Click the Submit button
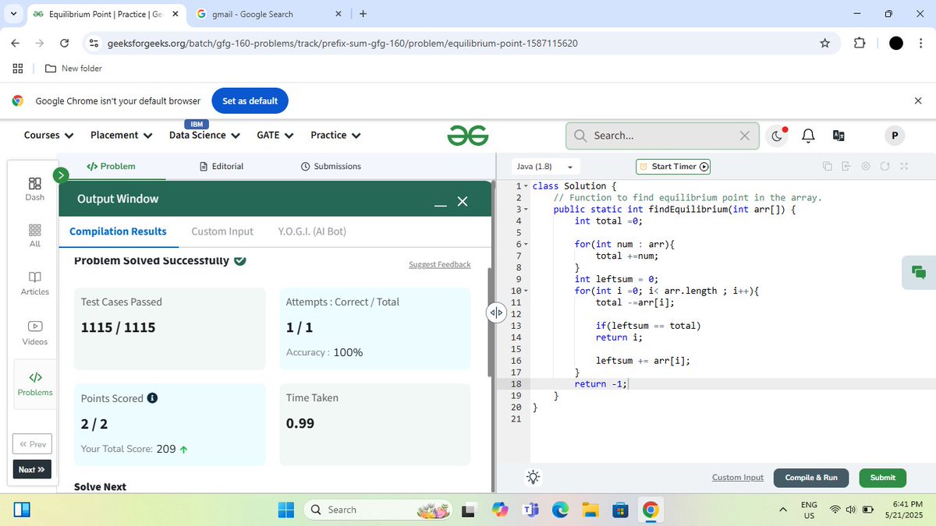Image resolution: width=936 pixels, height=526 pixels. 883,478
